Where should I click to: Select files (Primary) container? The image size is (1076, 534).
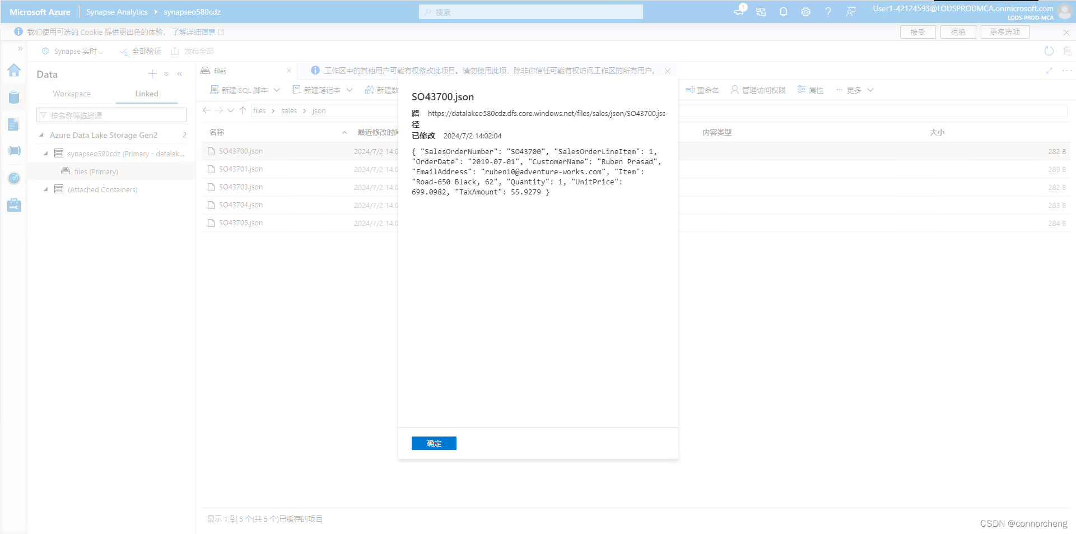[96, 171]
